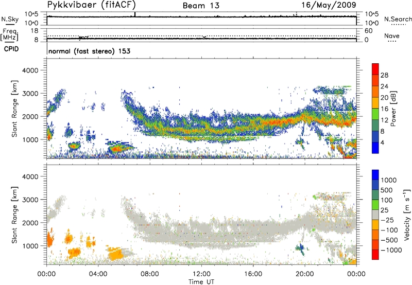The height and width of the screenshot is (285, 412).
Task: Select the "2000" tick in power panel
Action: pos(30,116)
